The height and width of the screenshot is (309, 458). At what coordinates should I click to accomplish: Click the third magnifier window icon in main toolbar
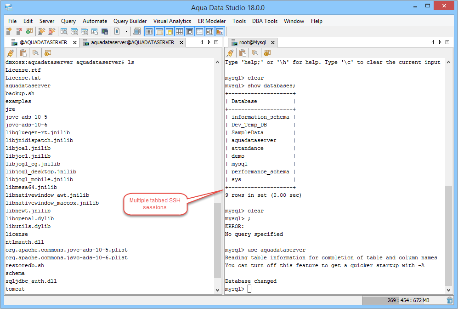[85, 31]
